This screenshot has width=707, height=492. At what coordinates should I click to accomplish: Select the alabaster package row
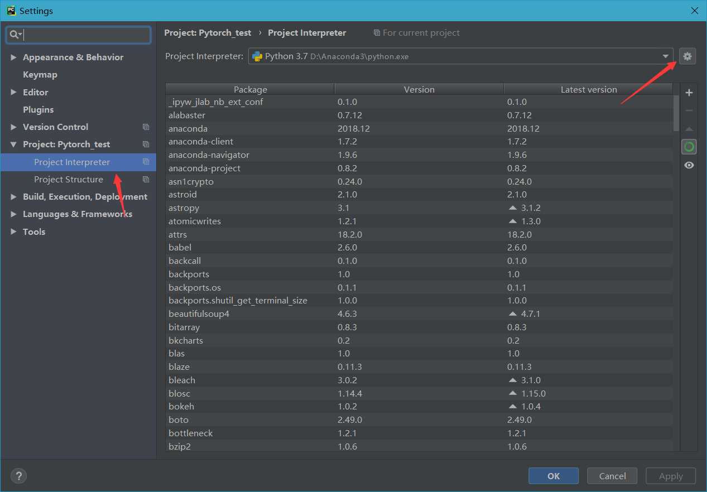coord(419,115)
